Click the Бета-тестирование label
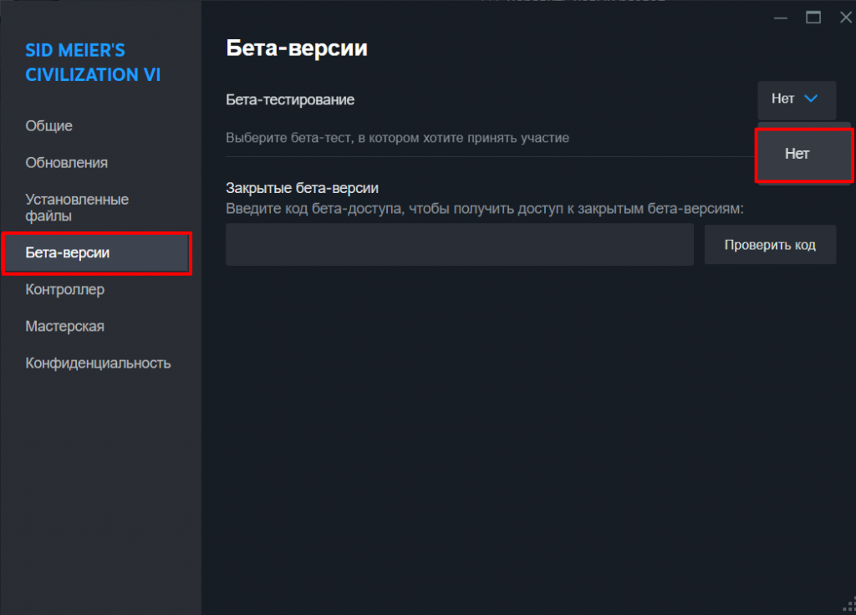The image size is (856, 615). pos(290,100)
